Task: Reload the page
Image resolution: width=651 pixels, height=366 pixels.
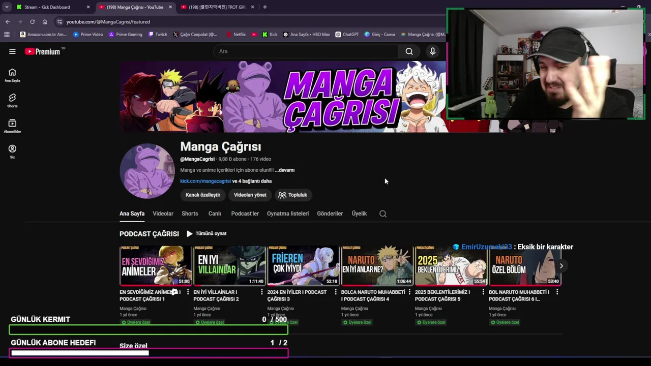Action: (x=32, y=22)
